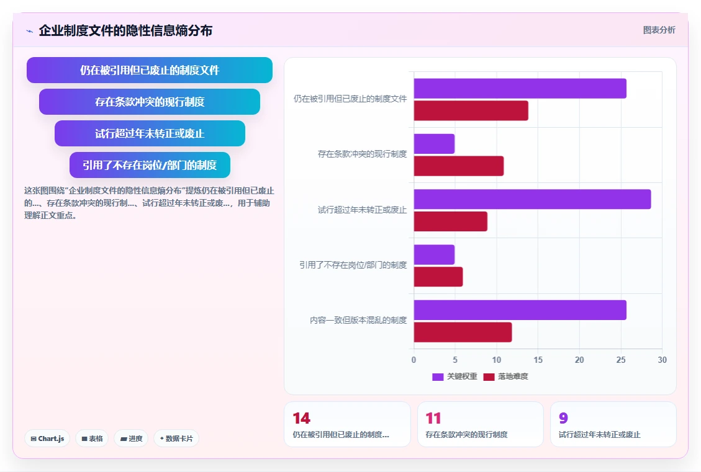
Task: Click the title 企业制度文件的隐性信息熵分布
Action: (125, 31)
